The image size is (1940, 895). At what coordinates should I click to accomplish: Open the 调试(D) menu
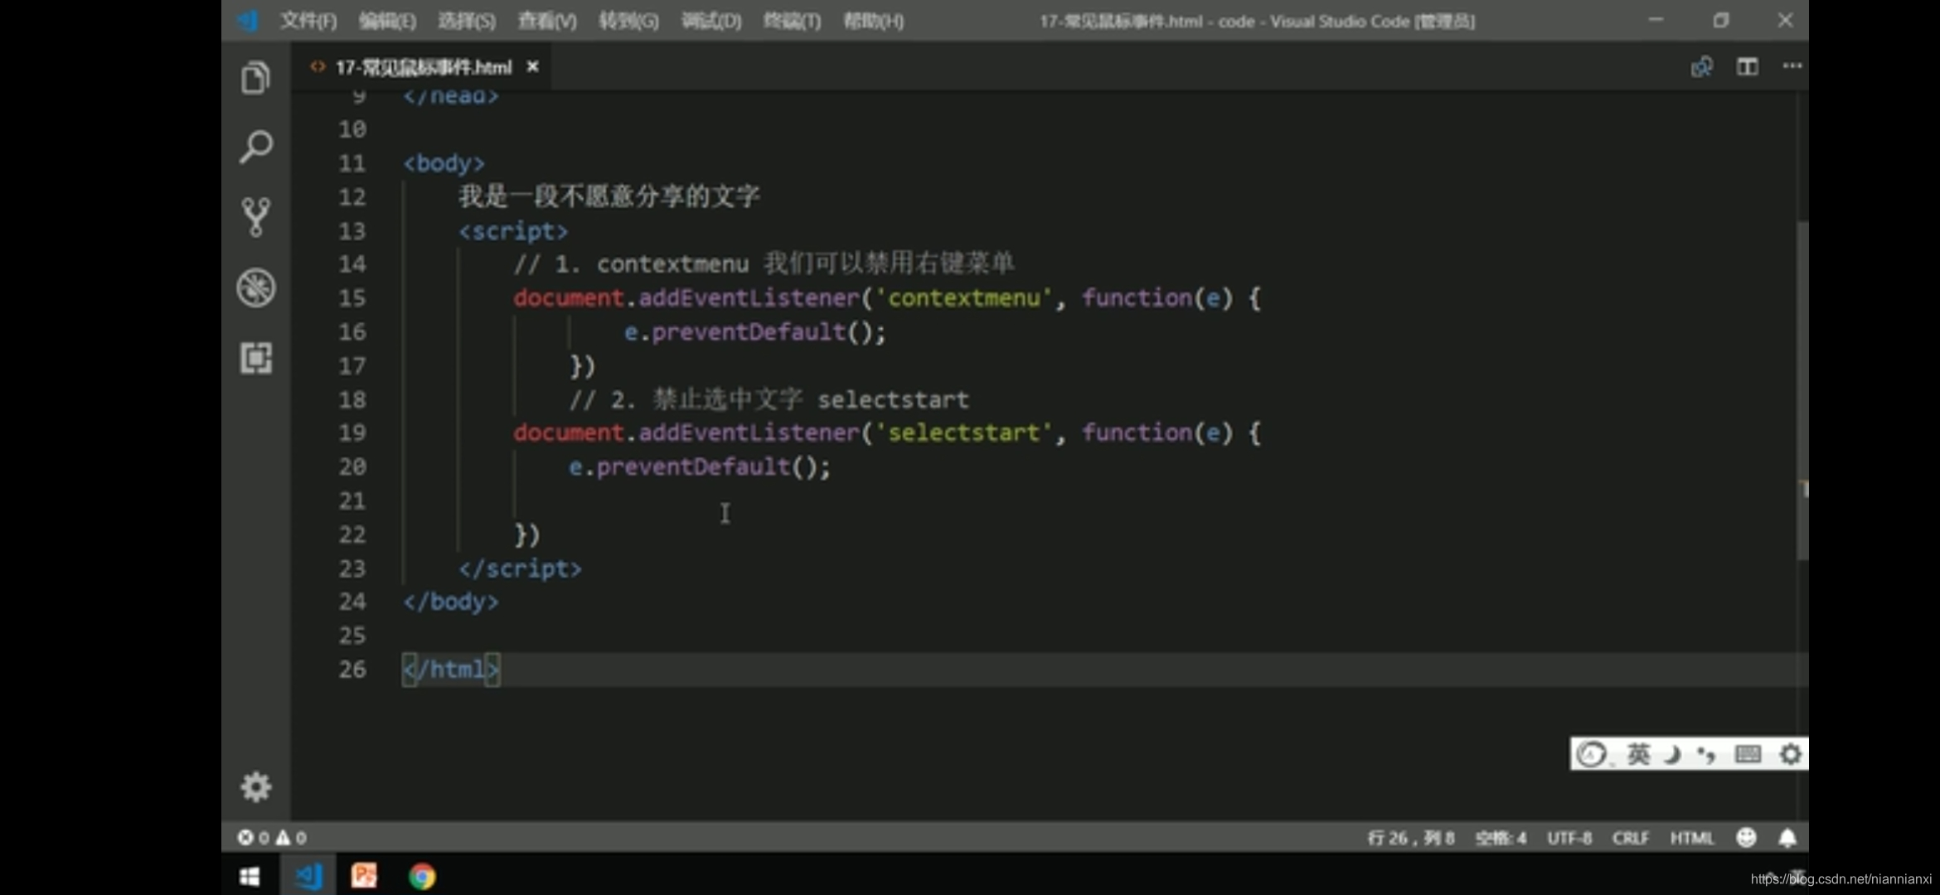(x=711, y=21)
